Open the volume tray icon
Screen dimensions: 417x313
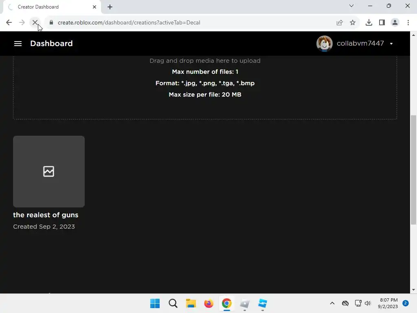point(368,303)
